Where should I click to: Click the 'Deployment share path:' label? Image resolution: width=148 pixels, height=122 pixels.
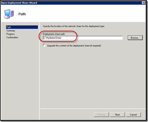point(54,34)
